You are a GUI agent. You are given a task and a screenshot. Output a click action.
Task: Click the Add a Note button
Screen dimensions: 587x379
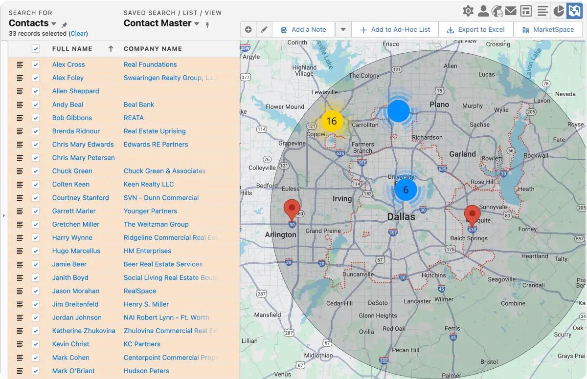pos(303,29)
